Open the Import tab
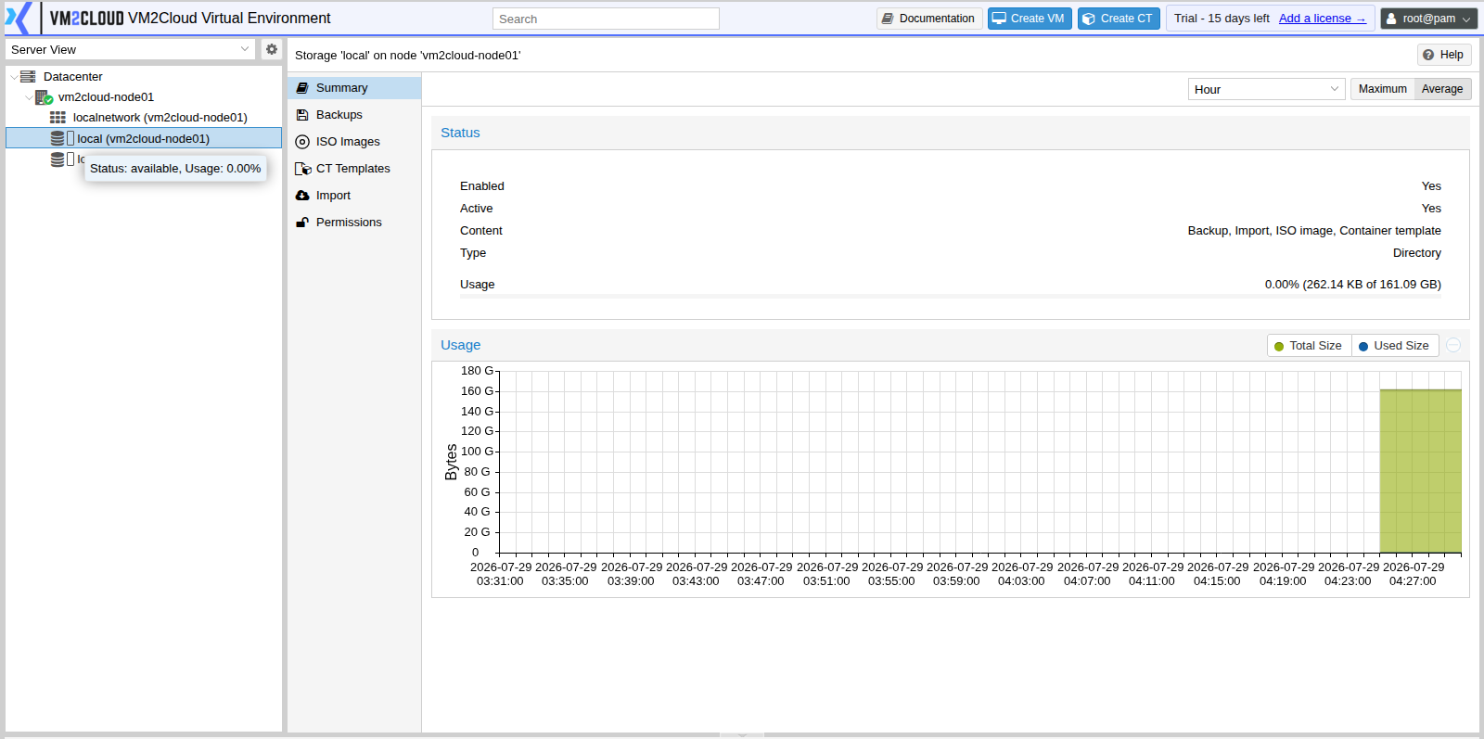Viewport: 1484px width, 739px height. click(354, 196)
